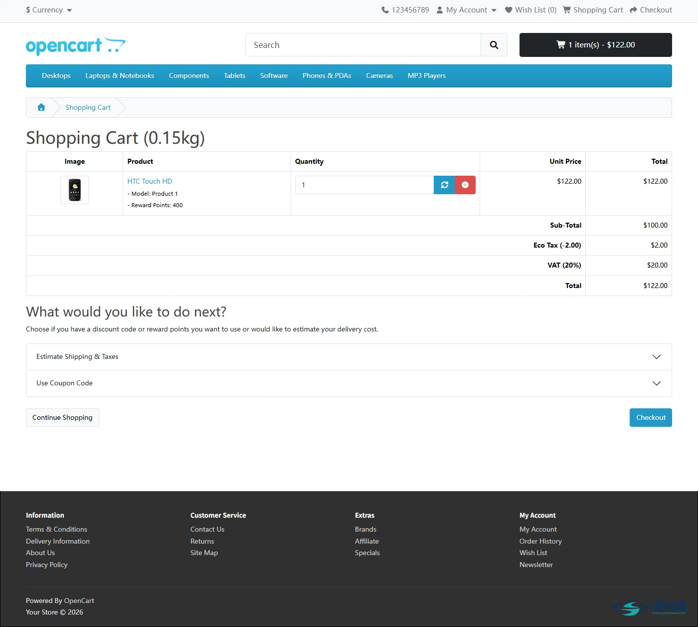This screenshot has width=698, height=627.
Task: Go to home via breadcrumb house icon
Action: 41,107
